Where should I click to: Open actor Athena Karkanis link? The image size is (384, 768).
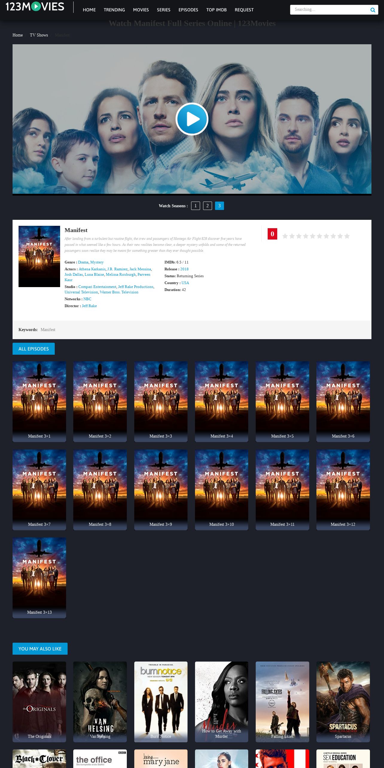pyautogui.click(x=92, y=269)
